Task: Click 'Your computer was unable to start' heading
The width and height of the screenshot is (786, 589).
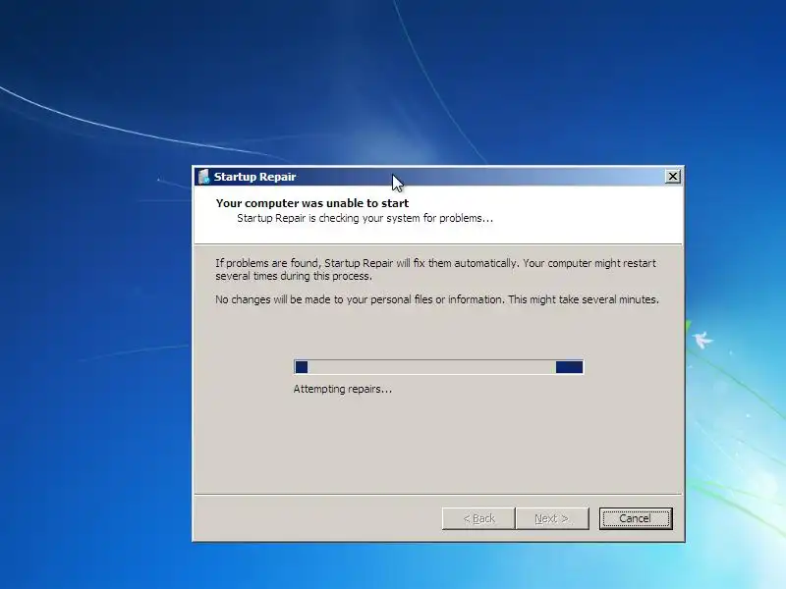Action: point(312,203)
